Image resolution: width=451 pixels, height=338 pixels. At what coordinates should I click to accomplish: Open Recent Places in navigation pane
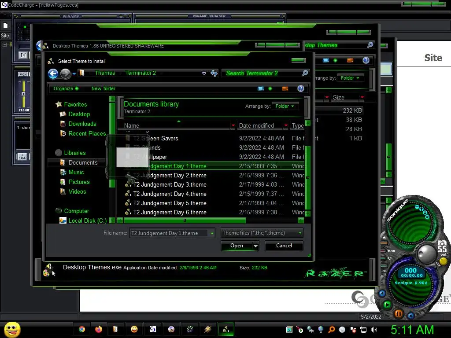87,134
